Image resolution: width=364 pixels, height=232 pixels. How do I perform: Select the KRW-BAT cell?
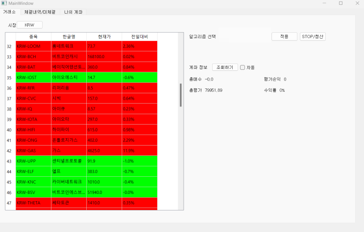[x=33, y=67]
